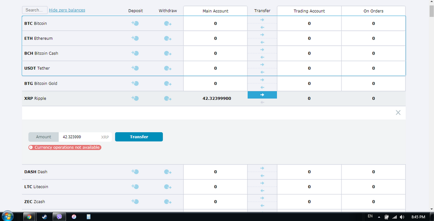Click the BTG Bitcoin Gold deposit icon
This screenshot has width=434, height=221.
[135, 83]
